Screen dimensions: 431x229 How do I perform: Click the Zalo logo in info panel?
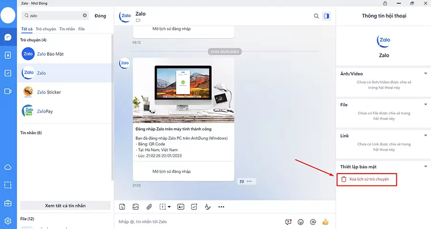click(384, 41)
